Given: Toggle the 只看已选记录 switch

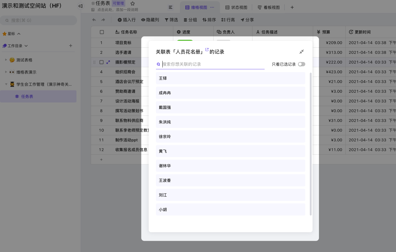Looking at the screenshot, I should (301, 64).
